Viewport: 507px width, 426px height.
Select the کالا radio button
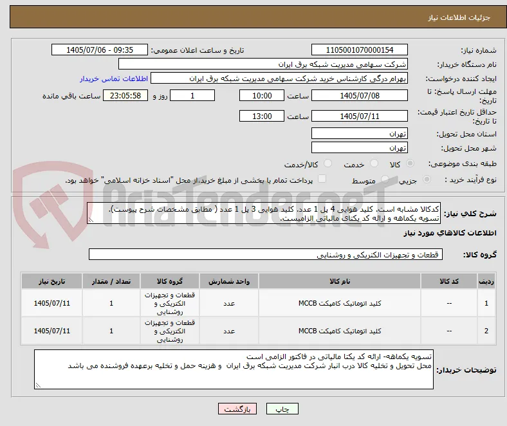point(410,163)
